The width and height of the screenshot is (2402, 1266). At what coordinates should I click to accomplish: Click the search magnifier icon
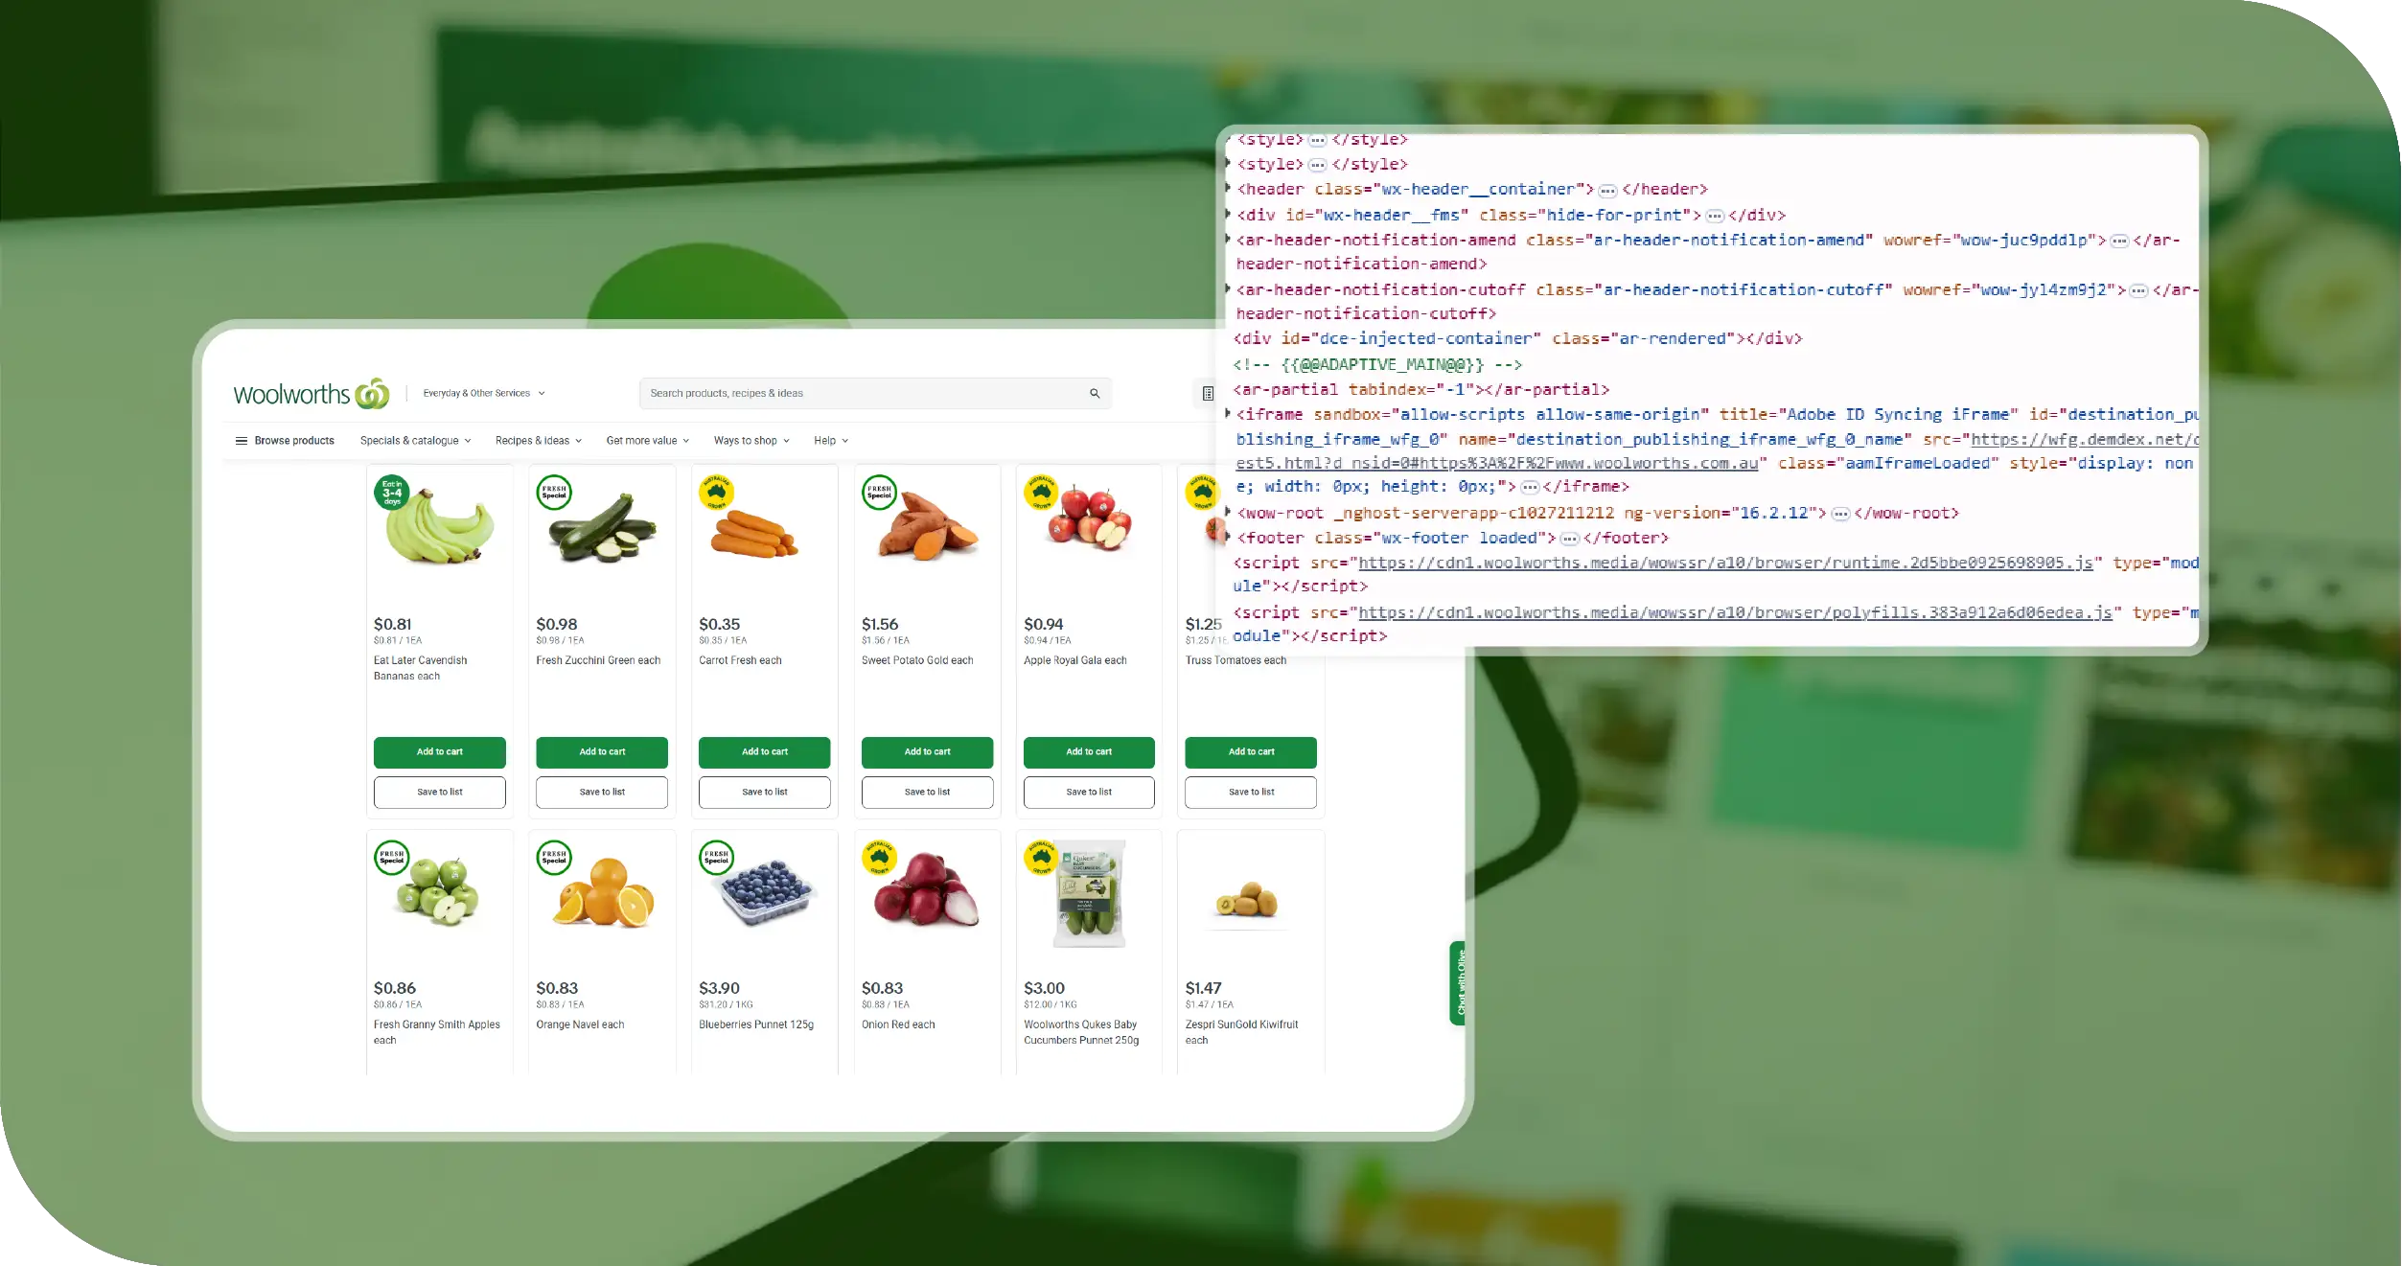click(x=1095, y=393)
